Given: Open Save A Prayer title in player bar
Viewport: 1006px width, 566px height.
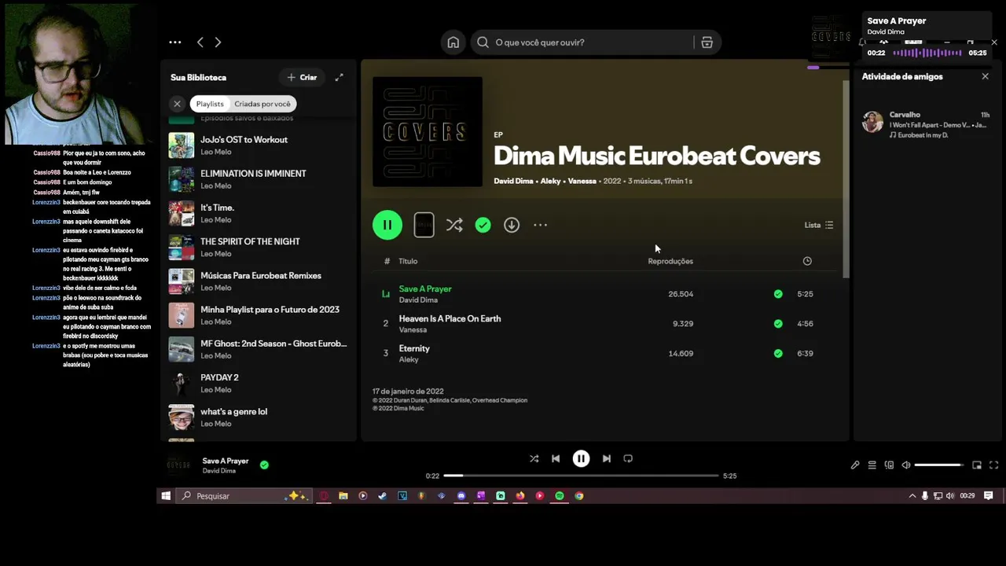Looking at the screenshot, I should (x=226, y=461).
